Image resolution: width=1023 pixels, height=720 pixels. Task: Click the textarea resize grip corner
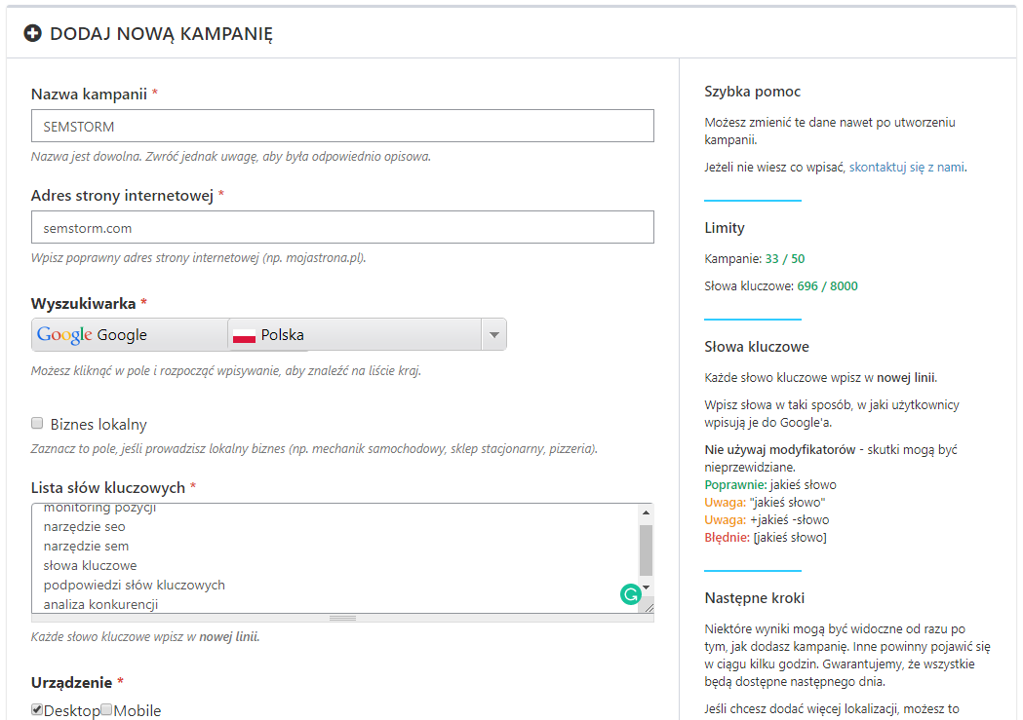tap(648, 607)
